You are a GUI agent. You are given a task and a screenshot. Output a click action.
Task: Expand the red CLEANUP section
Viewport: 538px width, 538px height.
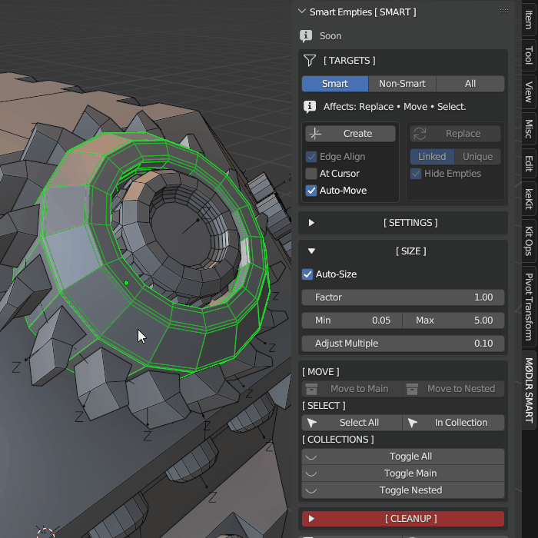tap(311, 519)
